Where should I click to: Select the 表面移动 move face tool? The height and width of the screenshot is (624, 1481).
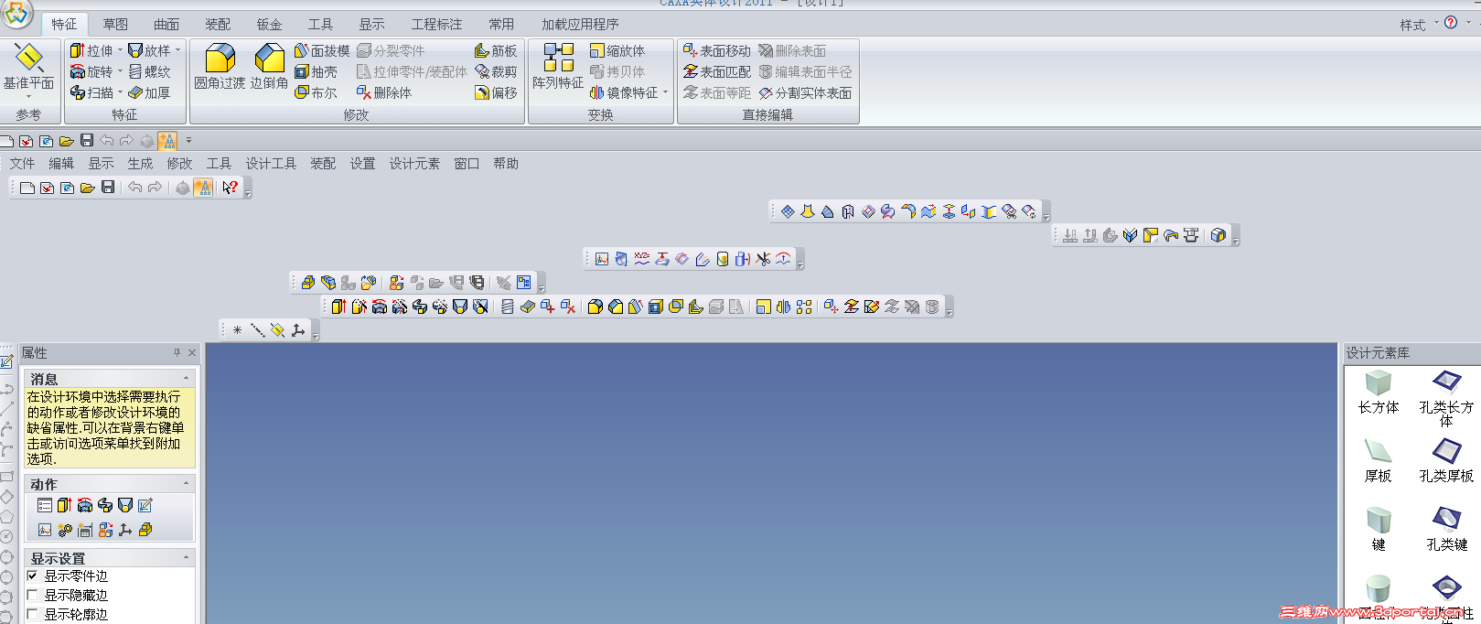(716, 50)
